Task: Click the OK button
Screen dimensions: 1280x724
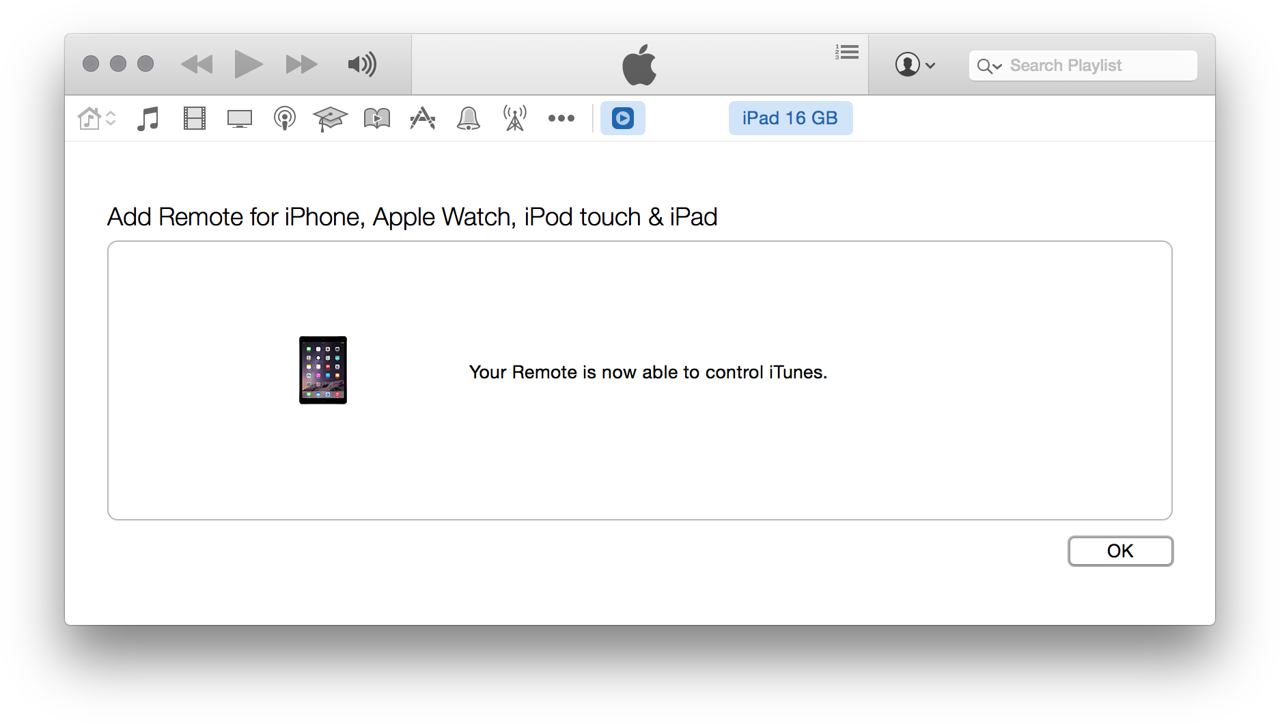Action: [1120, 551]
